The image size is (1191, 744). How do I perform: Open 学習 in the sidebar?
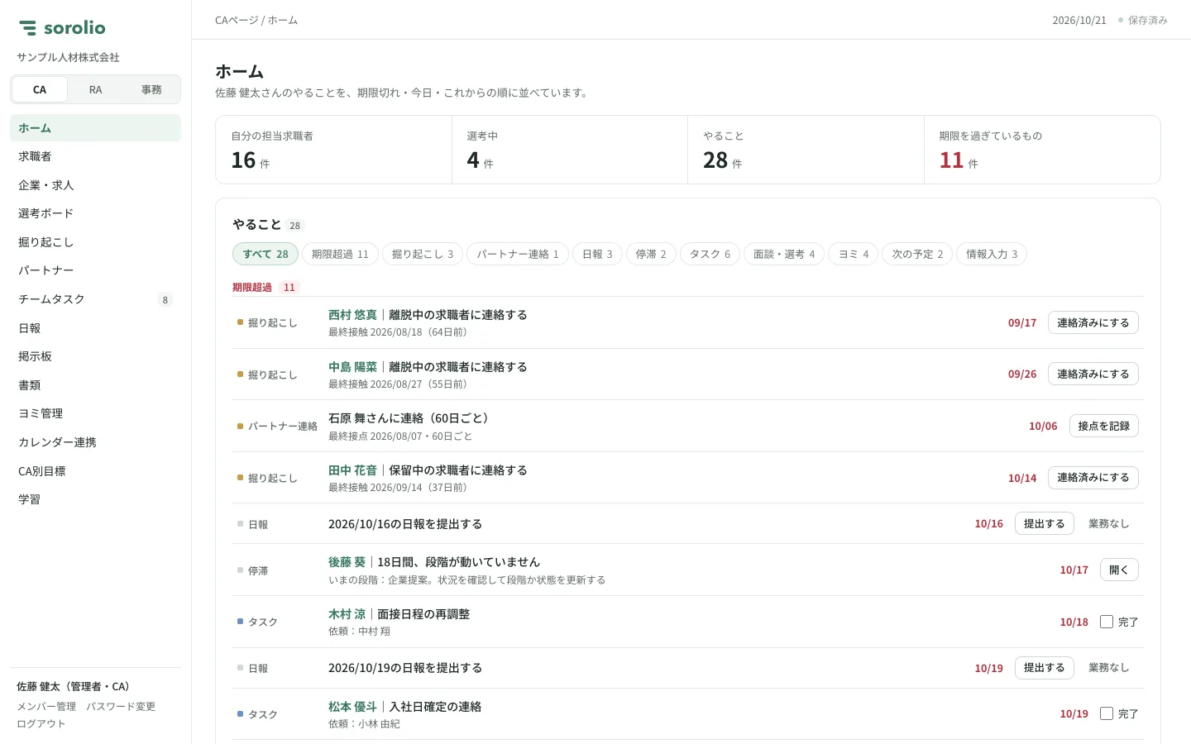[95, 499]
